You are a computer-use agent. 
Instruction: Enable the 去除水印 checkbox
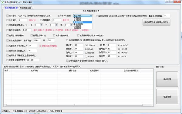coord(8,16)
